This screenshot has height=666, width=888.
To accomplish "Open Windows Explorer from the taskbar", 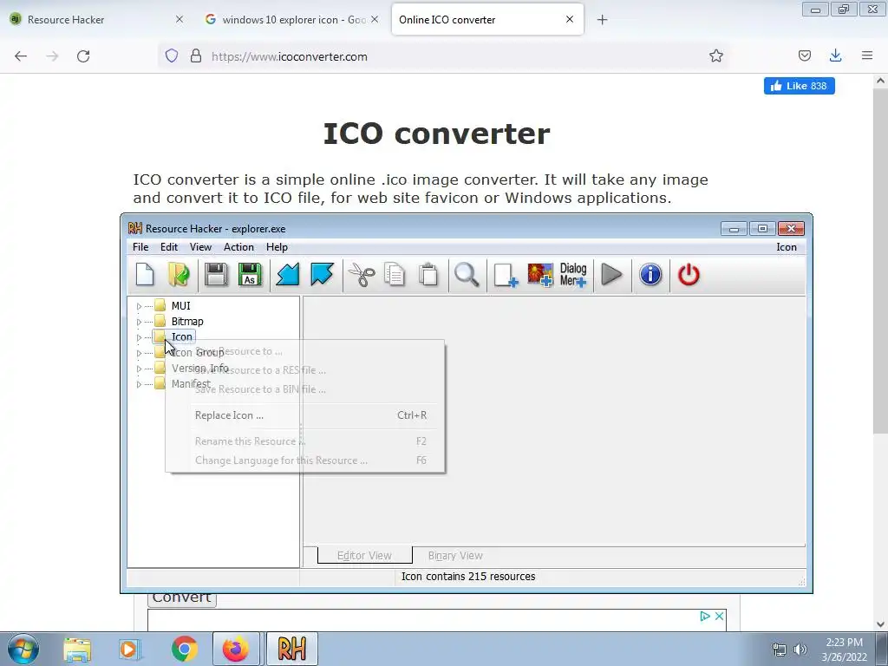I will click(x=77, y=649).
